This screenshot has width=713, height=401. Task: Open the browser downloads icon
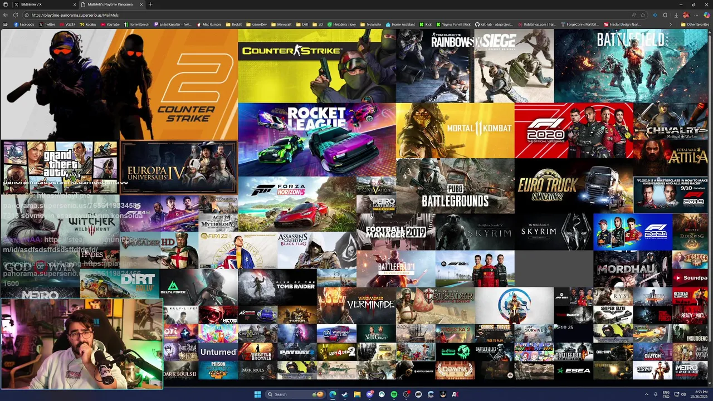pos(676,15)
